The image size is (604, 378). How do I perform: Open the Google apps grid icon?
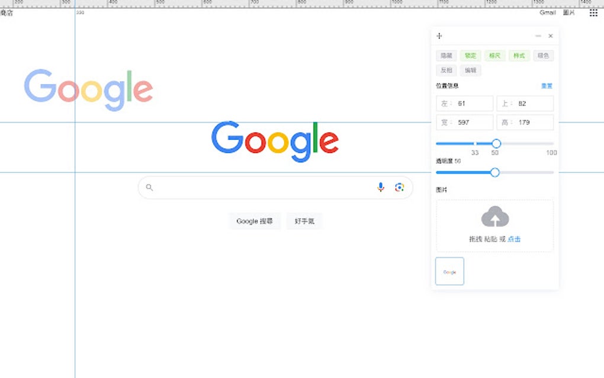(593, 12)
